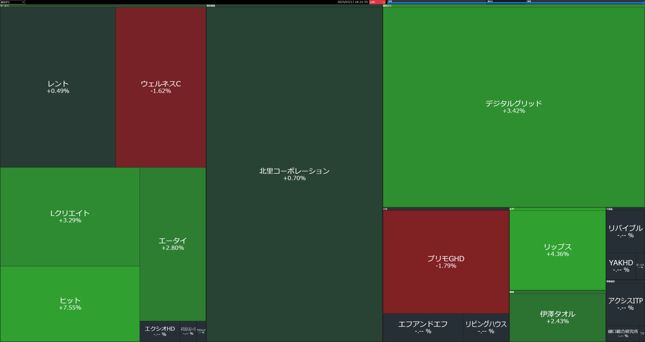Image resolution: width=645 pixels, height=342 pixels.
Task: Click the エクシオHD tile
Action: pyautogui.click(x=160, y=331)
